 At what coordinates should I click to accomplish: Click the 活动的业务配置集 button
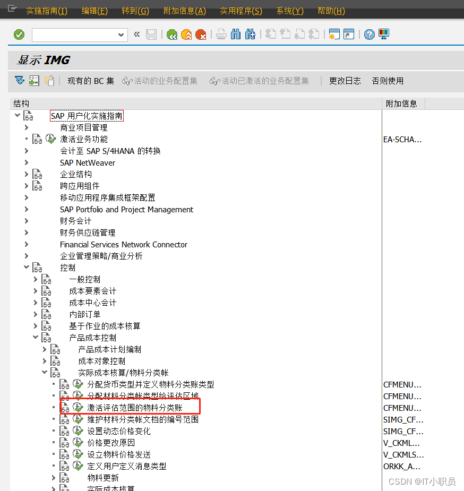click(160, 81)
